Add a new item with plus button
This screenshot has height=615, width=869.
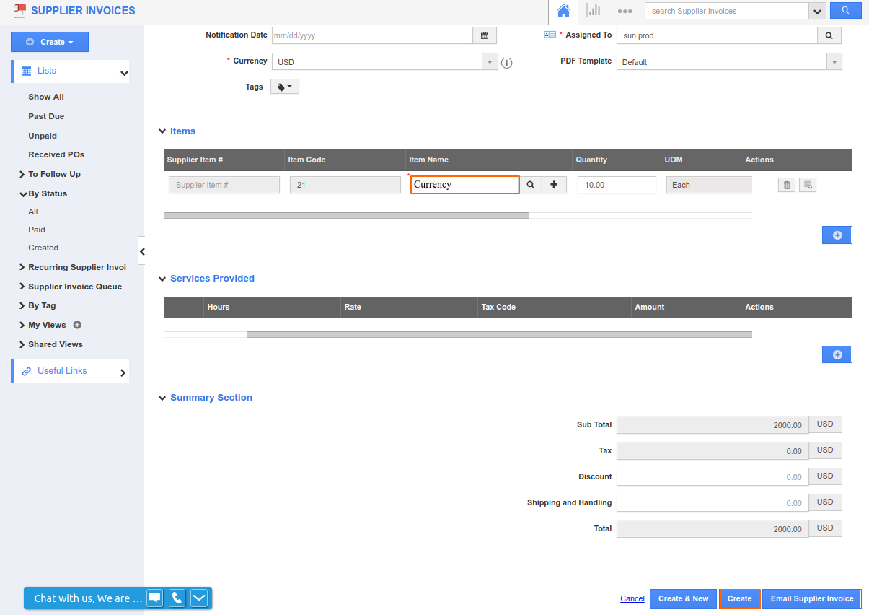554,185
